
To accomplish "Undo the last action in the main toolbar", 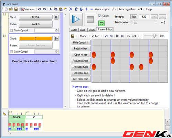I will tap(40, 9).
